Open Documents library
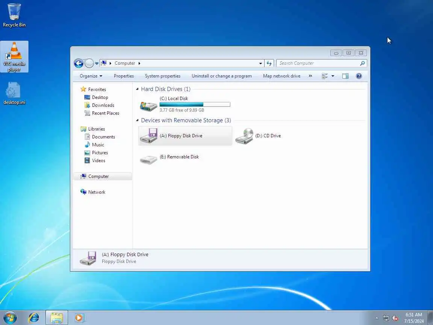Image resolution: width=433 pixels, height=325 pixels. [x=103, y=137]
